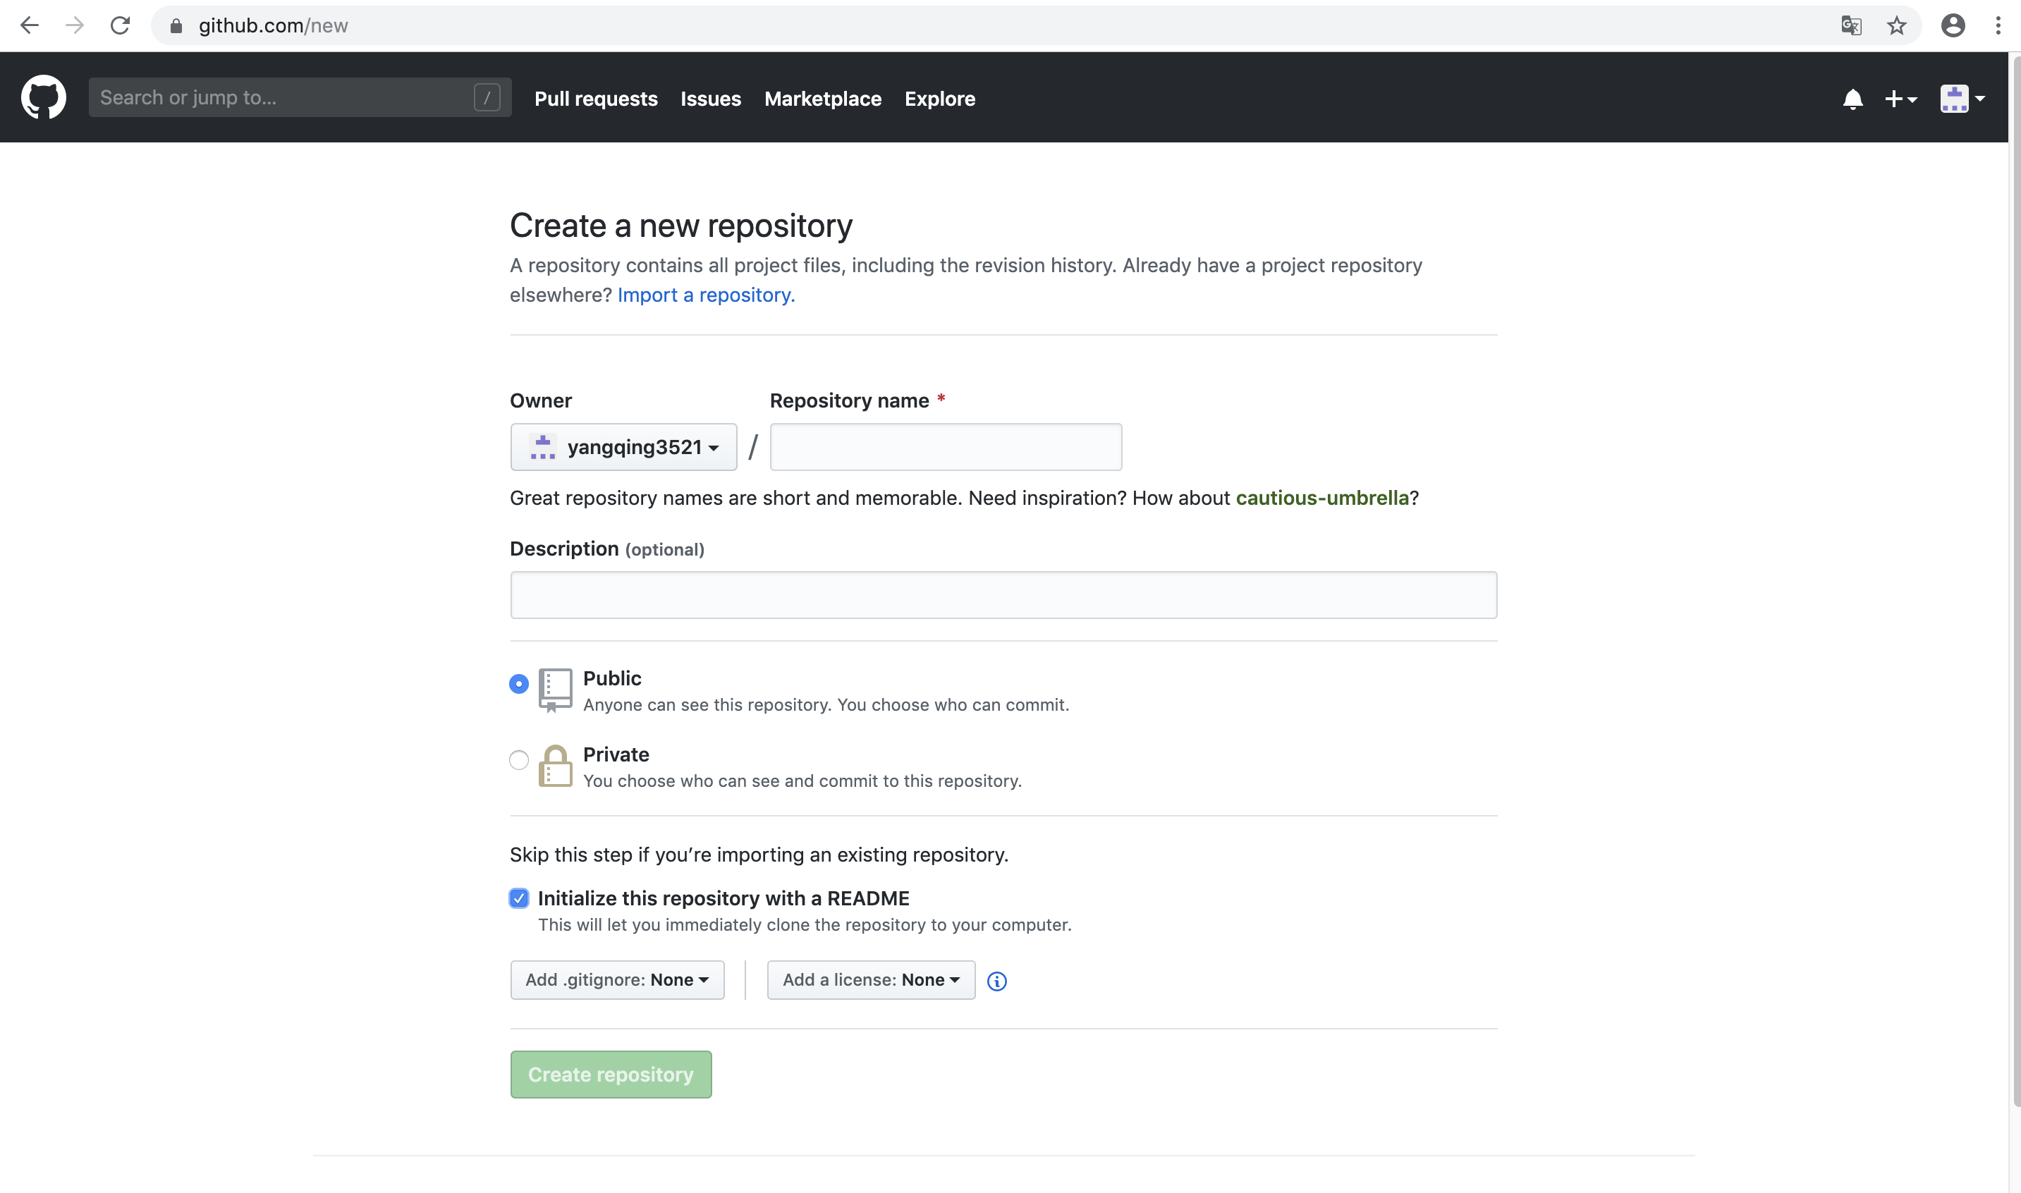Focus the Search or jump to box
Screen dimensions: 2021x1193
pos(300,97)
